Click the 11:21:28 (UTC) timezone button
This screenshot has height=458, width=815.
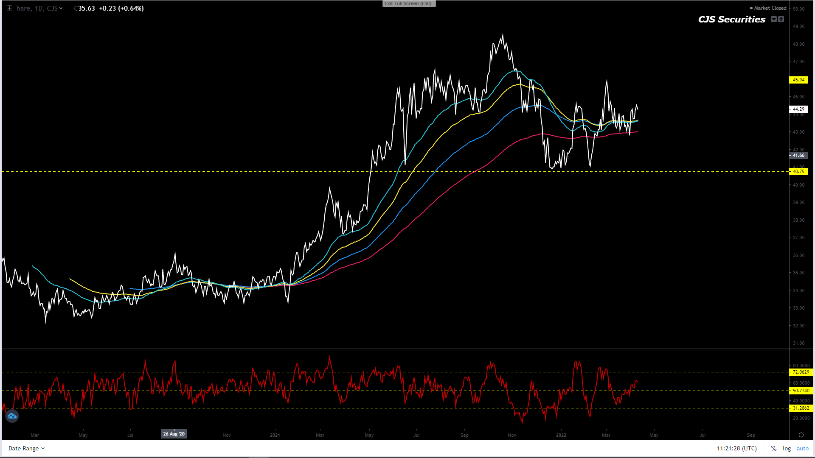(x=736, y=448)
